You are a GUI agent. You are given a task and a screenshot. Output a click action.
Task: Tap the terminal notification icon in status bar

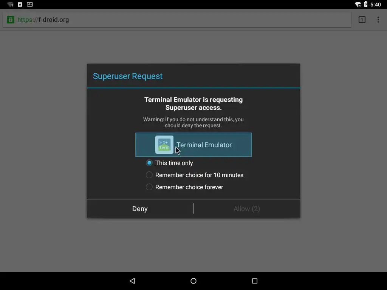(30, 5)
